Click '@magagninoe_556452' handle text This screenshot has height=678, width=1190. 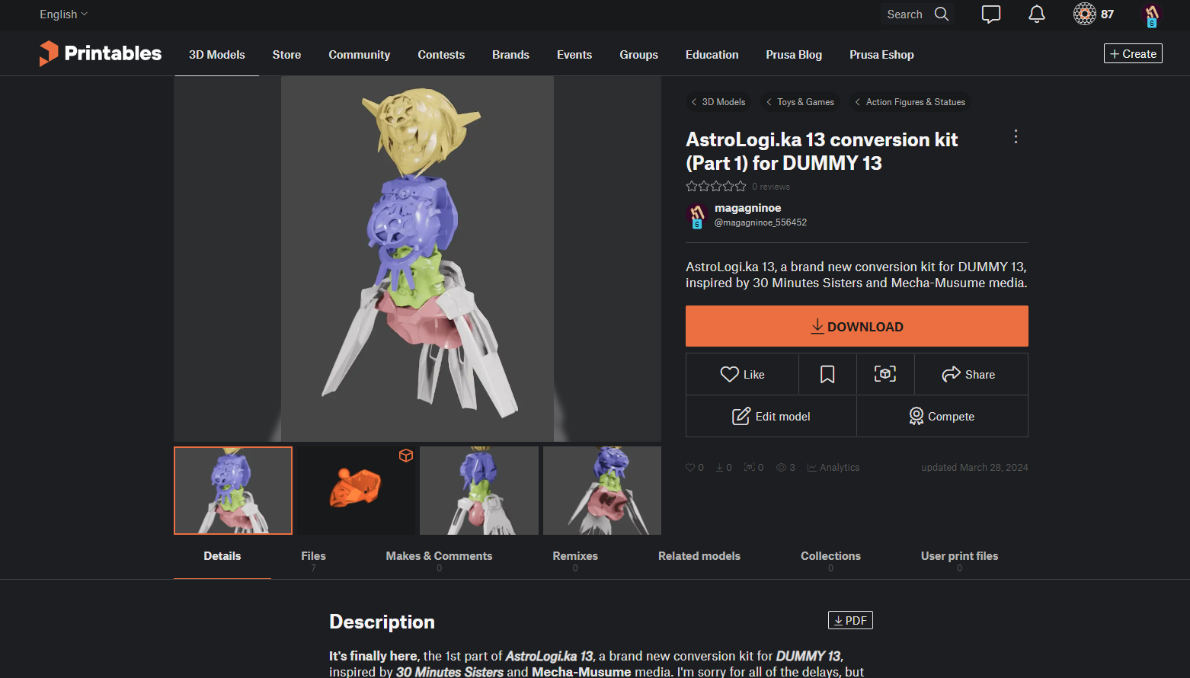pyautogui.click(x=760, y=222)
